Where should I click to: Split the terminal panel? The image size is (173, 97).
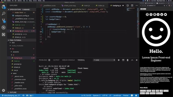(x=123, y=60)
